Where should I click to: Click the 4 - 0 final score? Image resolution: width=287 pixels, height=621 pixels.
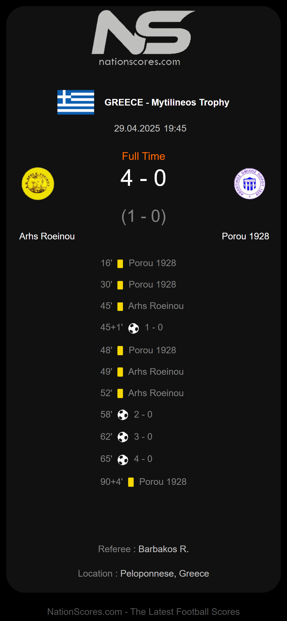point(143,178)
